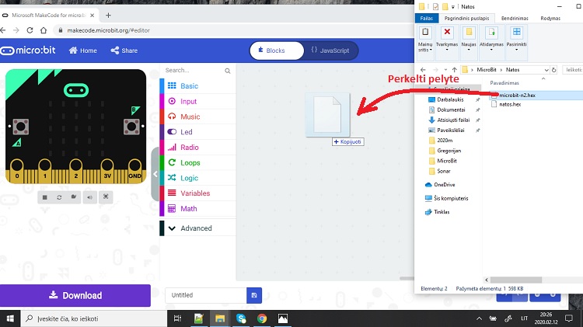Close the Microsoft MakeCode tab

(93, 16)
